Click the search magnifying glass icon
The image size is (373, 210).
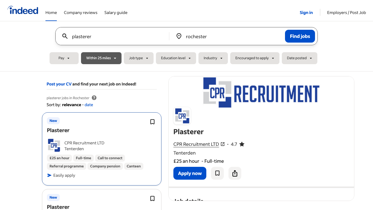(x=65, y=36)
